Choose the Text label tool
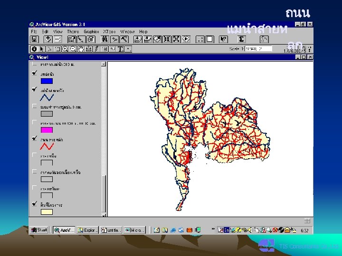Screen dimensions: 342x256 (x=121, y=48)
